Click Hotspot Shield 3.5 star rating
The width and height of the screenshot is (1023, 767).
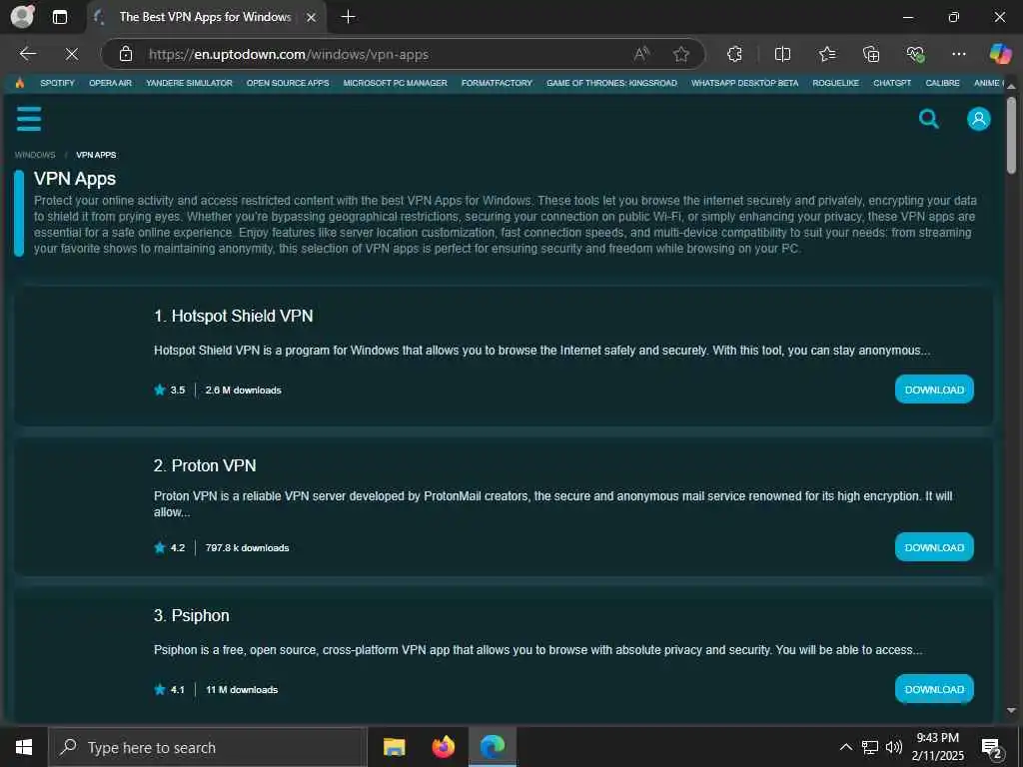coord(170,390)
